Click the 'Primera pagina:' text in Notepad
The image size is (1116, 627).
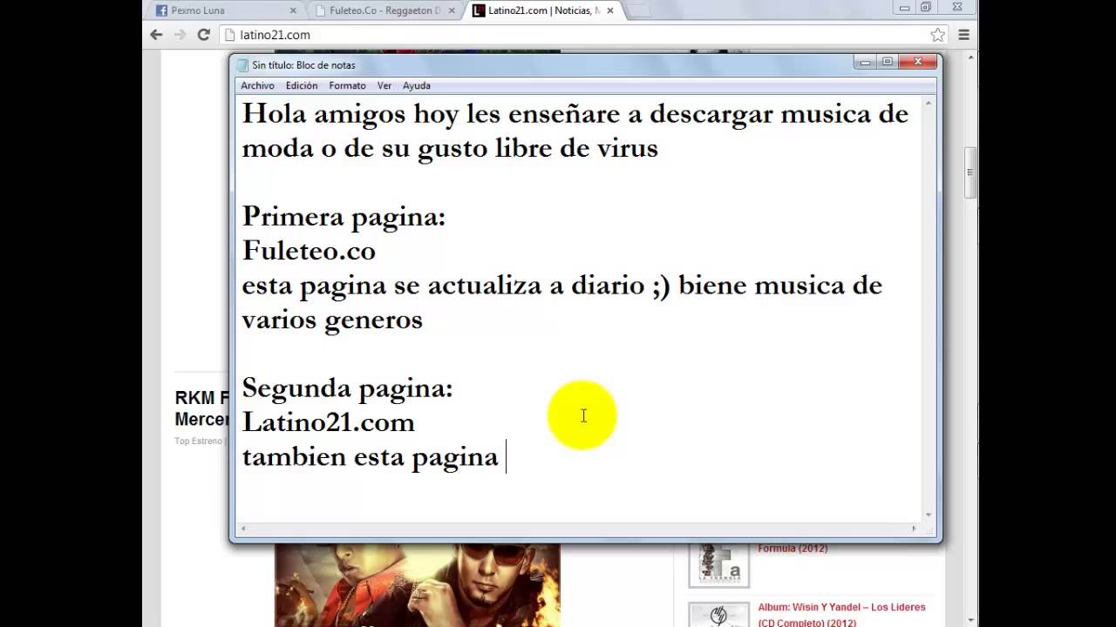pos(344,217)
